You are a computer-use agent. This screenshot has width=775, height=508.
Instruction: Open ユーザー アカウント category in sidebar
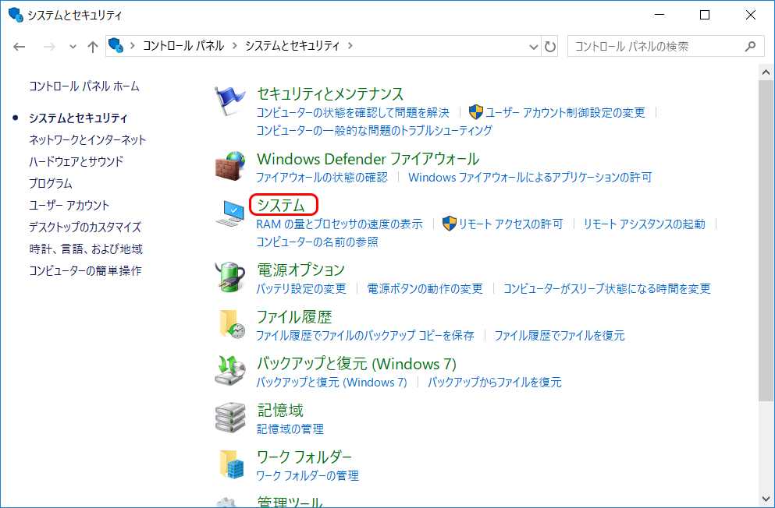[x=69, y=205]
